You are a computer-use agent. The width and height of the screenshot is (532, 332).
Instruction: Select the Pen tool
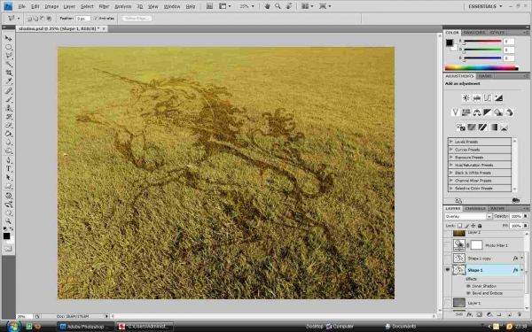(9, 160)
